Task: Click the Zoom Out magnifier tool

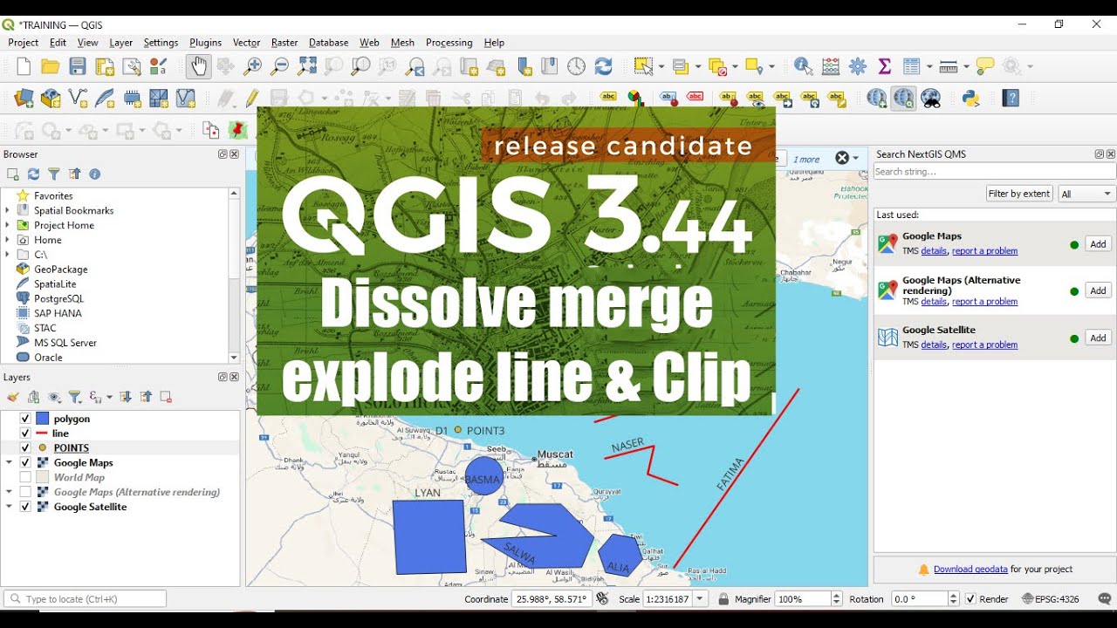Action: [x=280, y=66]
